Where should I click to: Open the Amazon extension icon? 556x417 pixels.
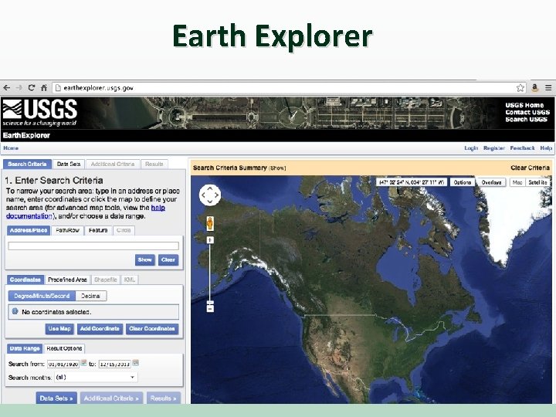tap(535, 87)
